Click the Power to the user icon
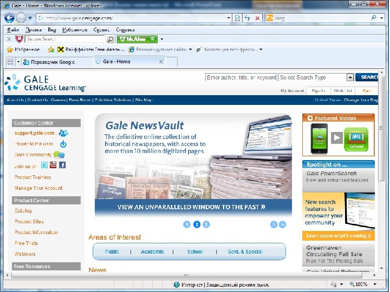Viewport: 390px width, 292px height. coord(63,144)
